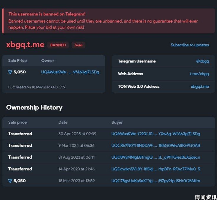Click date '14 Apr 2023 at 21:46'
The width and height of the screenshot is (217, 200).
pyautogui.click(x=76, y=169)
